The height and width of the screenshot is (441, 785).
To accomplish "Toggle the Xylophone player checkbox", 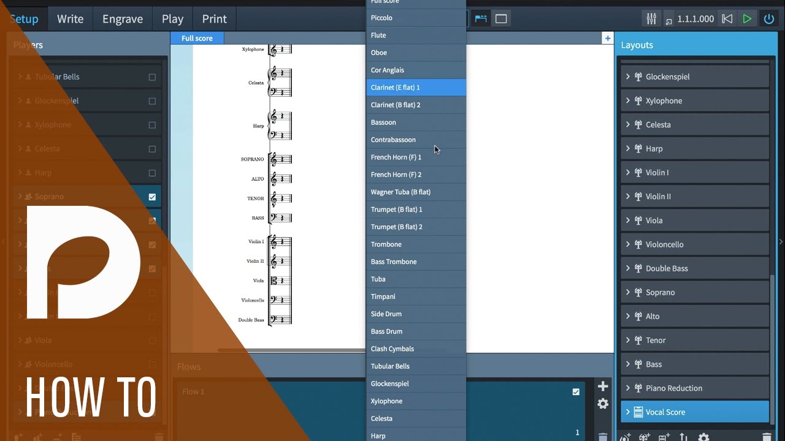I will tap(152, 125).
